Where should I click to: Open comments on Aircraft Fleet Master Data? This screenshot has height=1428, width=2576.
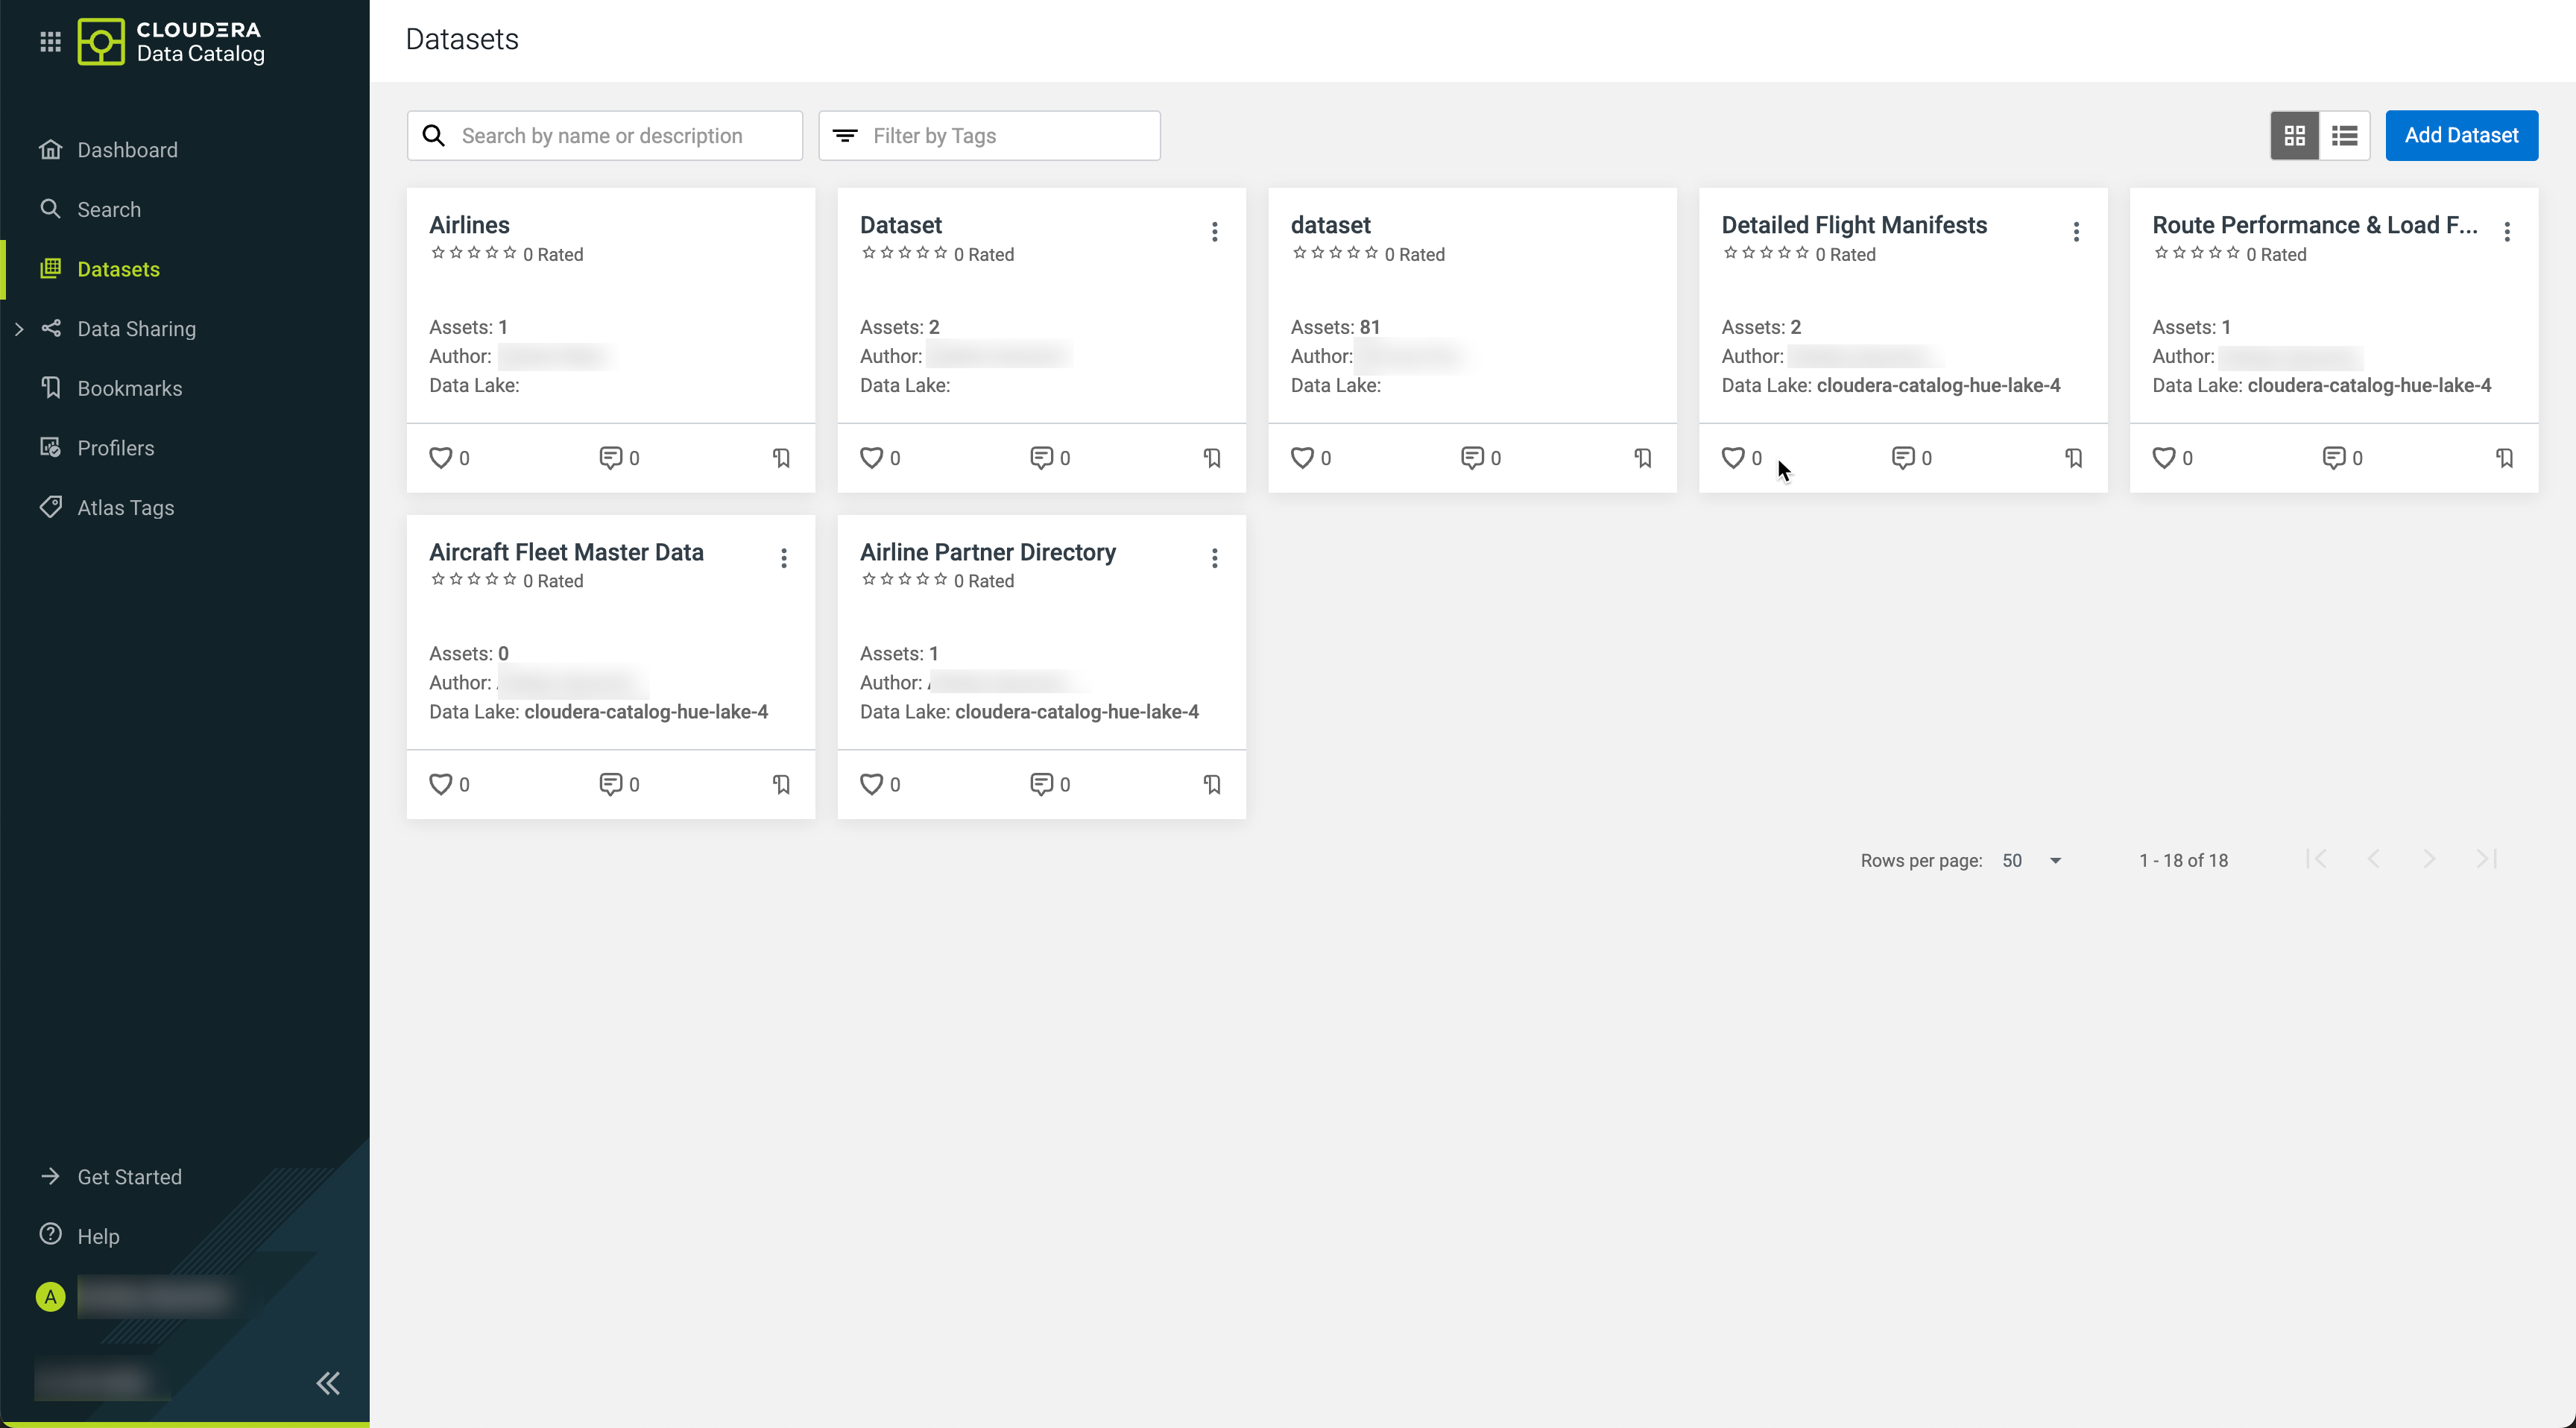pos(610,784)
